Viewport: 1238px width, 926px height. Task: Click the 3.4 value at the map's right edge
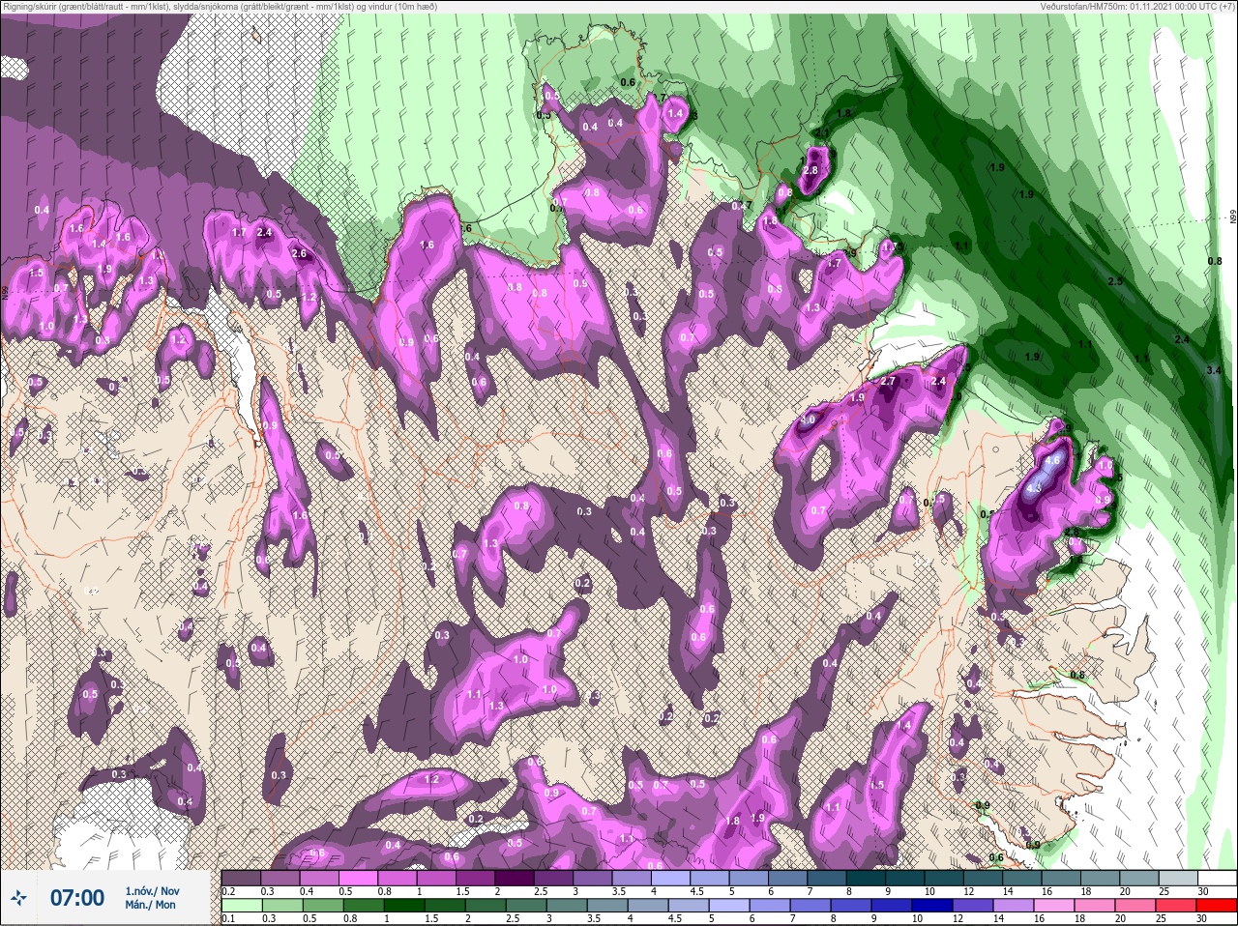pyautogui.click(x=1215, y=370)
